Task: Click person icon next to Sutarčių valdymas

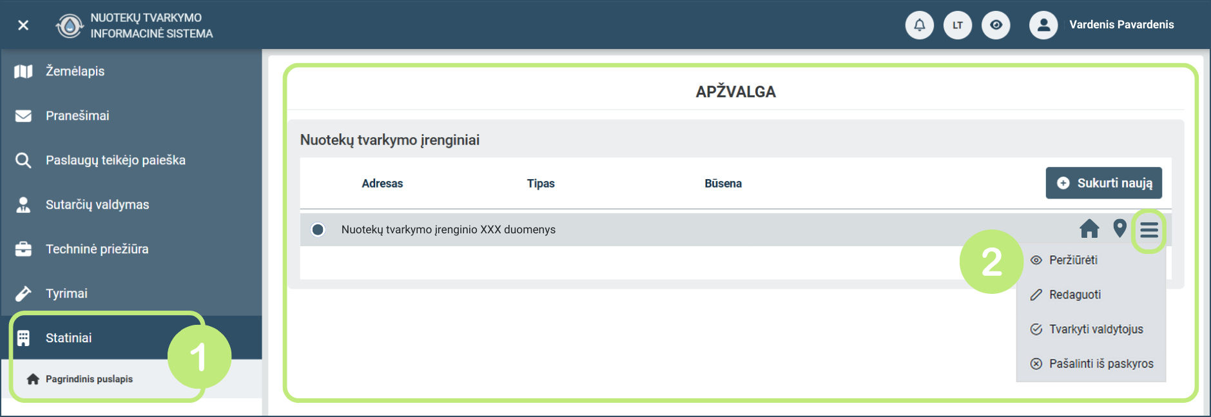Action: click(23, 205)
